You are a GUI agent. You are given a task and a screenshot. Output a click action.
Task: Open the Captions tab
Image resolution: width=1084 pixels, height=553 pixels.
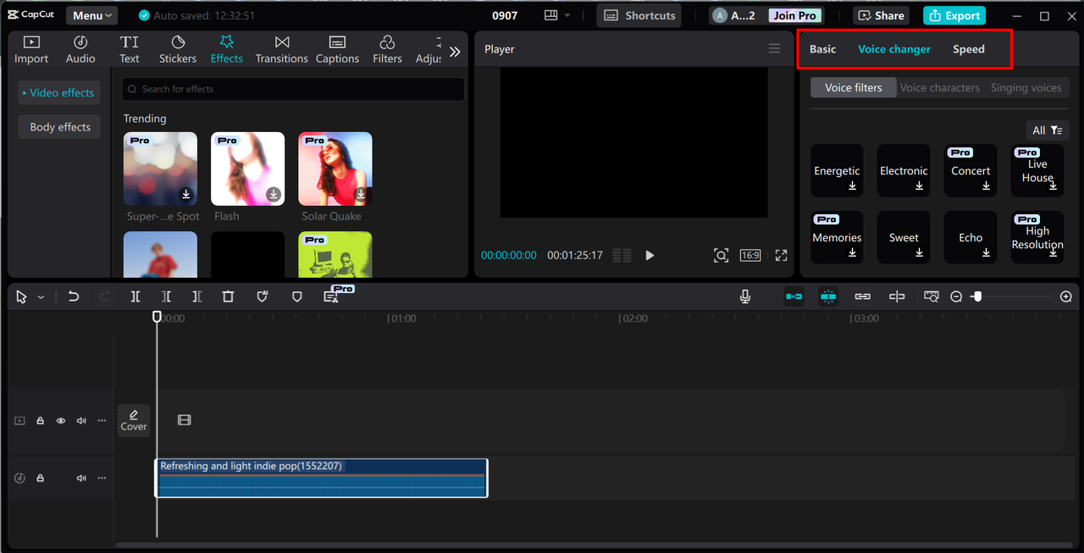point(337,49)
